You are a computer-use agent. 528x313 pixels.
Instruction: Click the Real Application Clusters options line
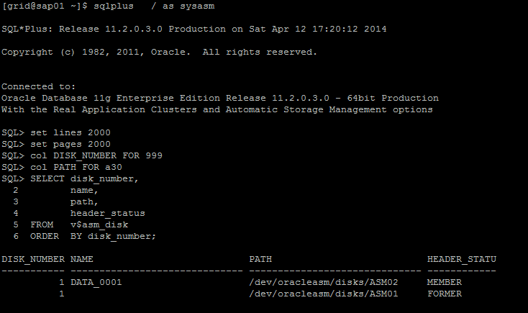[x=217, y=109]
